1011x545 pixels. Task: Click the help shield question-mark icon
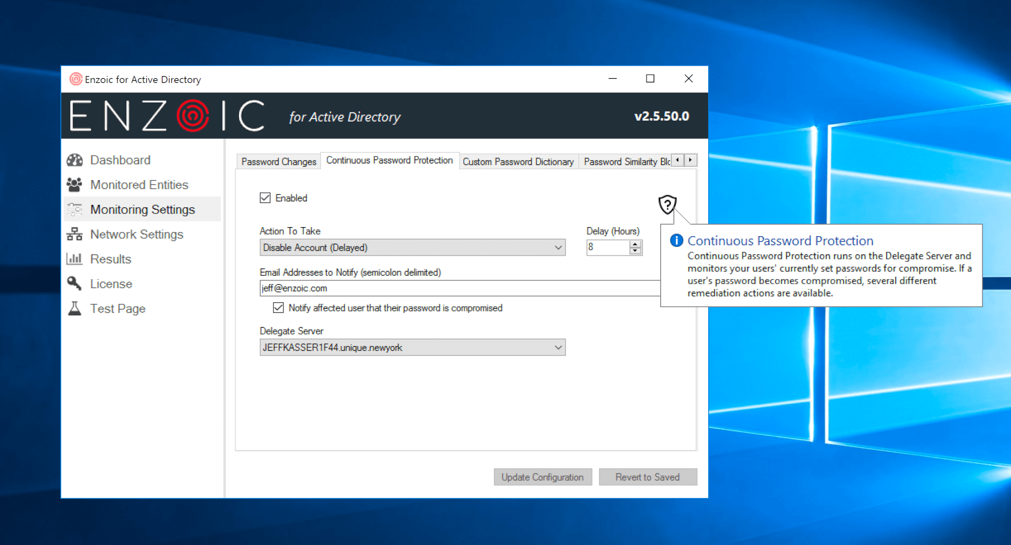pos(667,204)
